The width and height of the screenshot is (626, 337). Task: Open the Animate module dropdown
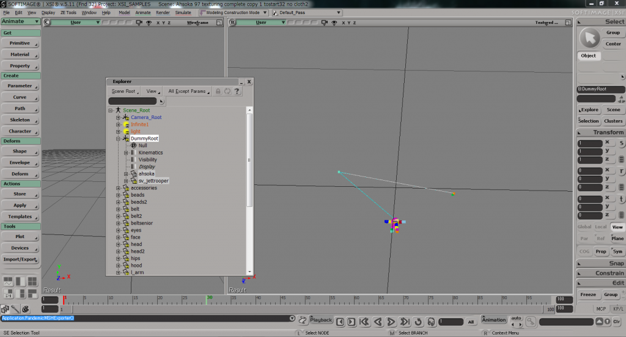tap(20, 21)
